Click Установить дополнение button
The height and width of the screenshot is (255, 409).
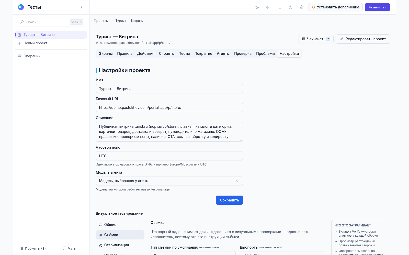pyautogui.click(x=335, y=7)
